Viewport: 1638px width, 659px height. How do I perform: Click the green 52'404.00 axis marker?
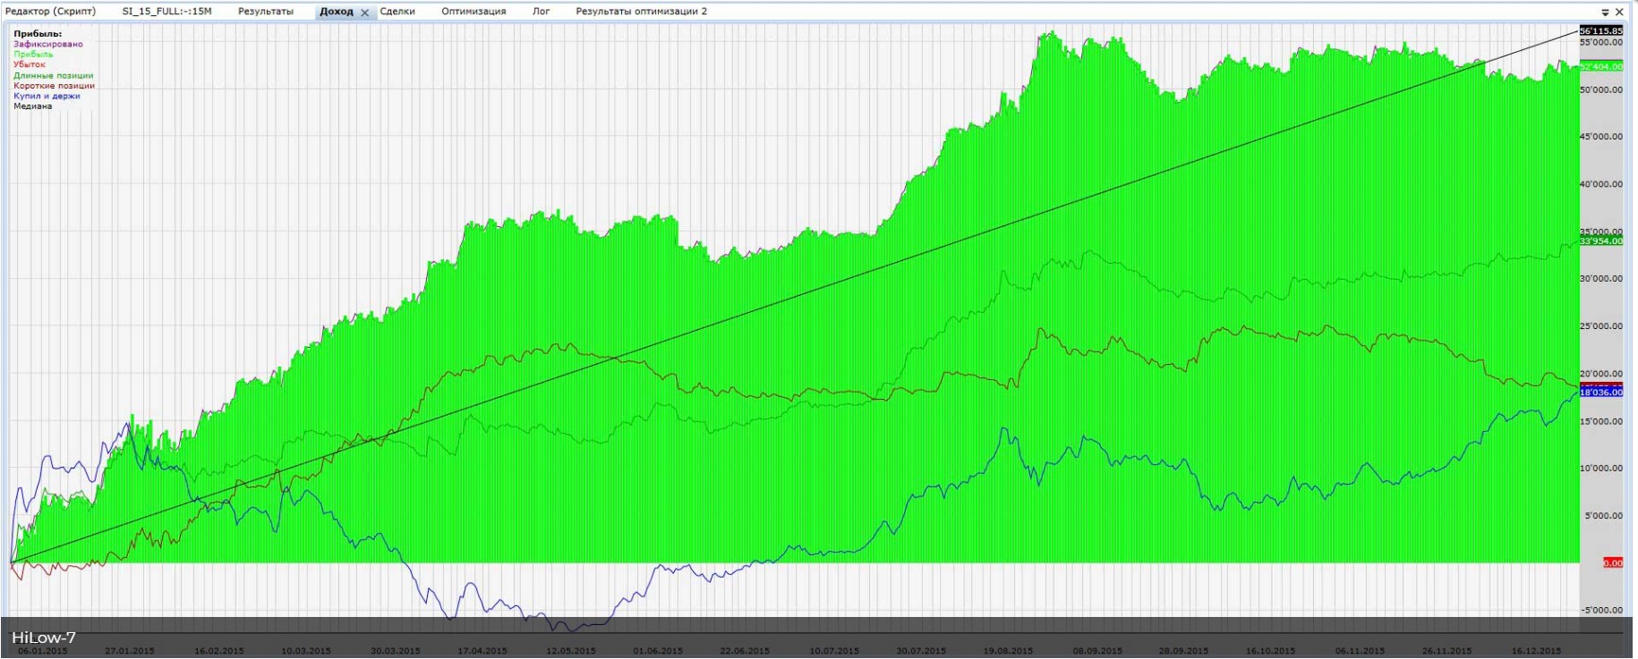tap(1600, 67)
